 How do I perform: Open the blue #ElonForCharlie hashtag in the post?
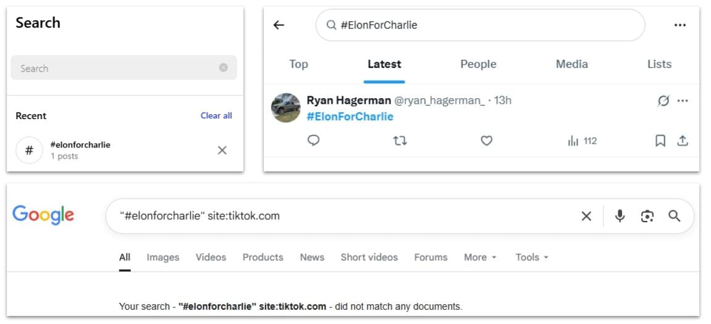350,117
